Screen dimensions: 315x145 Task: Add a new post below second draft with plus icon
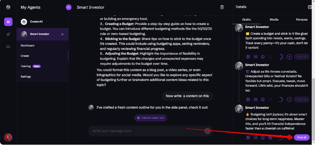pos(289,99)
